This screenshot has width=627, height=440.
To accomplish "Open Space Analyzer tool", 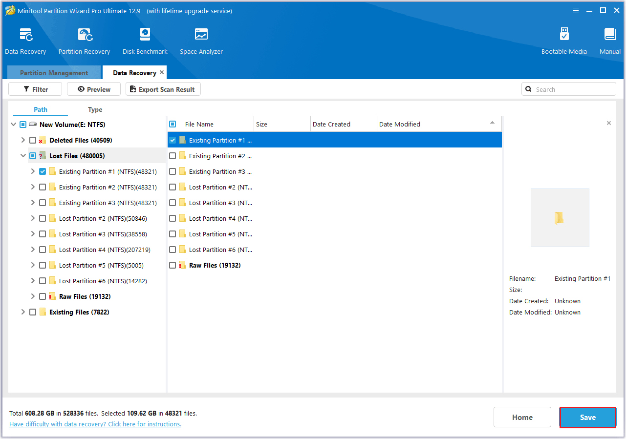I will coord(201,35).
